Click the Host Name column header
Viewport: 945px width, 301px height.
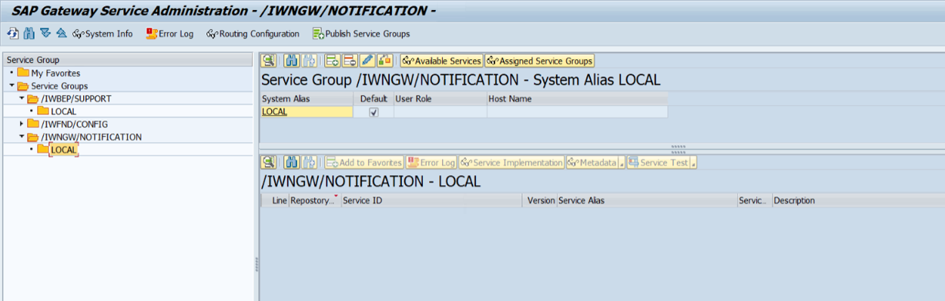click(x=577, y=99)
